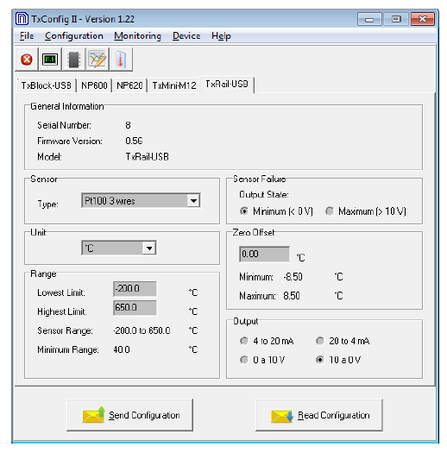This screenshot has height=453, width=447.
Task: Click the Read Configuration button
Action: (319, 415)
